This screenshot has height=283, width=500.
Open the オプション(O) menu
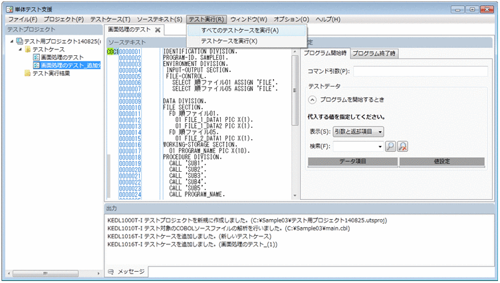pos(291,19)
